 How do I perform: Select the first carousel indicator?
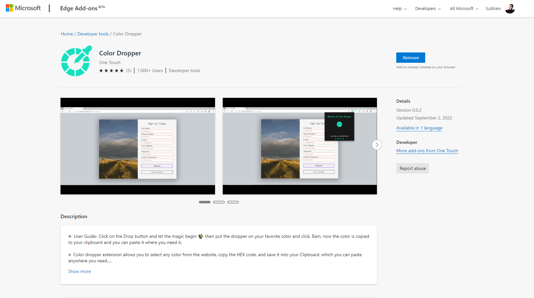(x=205, y=202)
